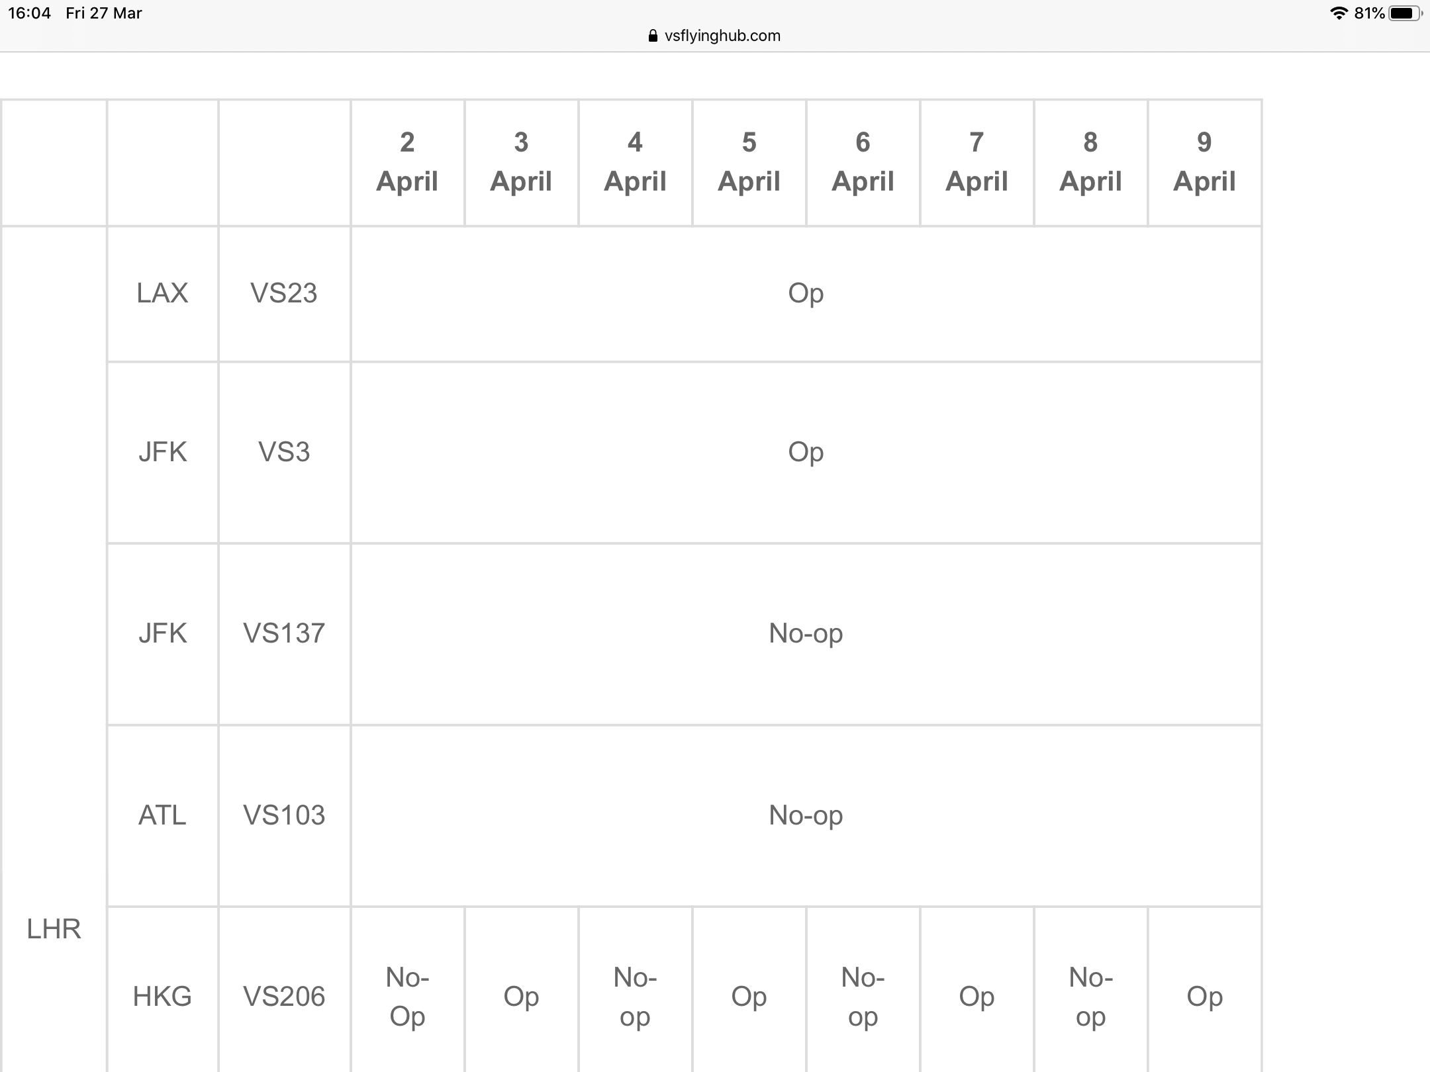Viewport: 1430px width, 1072px height.
Task: Open the vsflyinghub.com address bar
Action: 715,36
